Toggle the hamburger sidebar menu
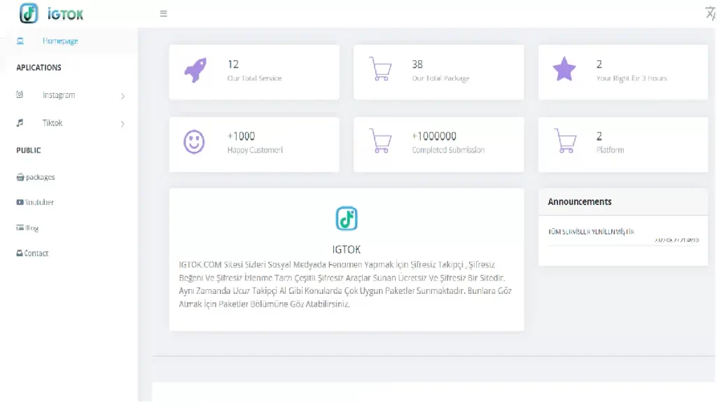 click(163, 14)
